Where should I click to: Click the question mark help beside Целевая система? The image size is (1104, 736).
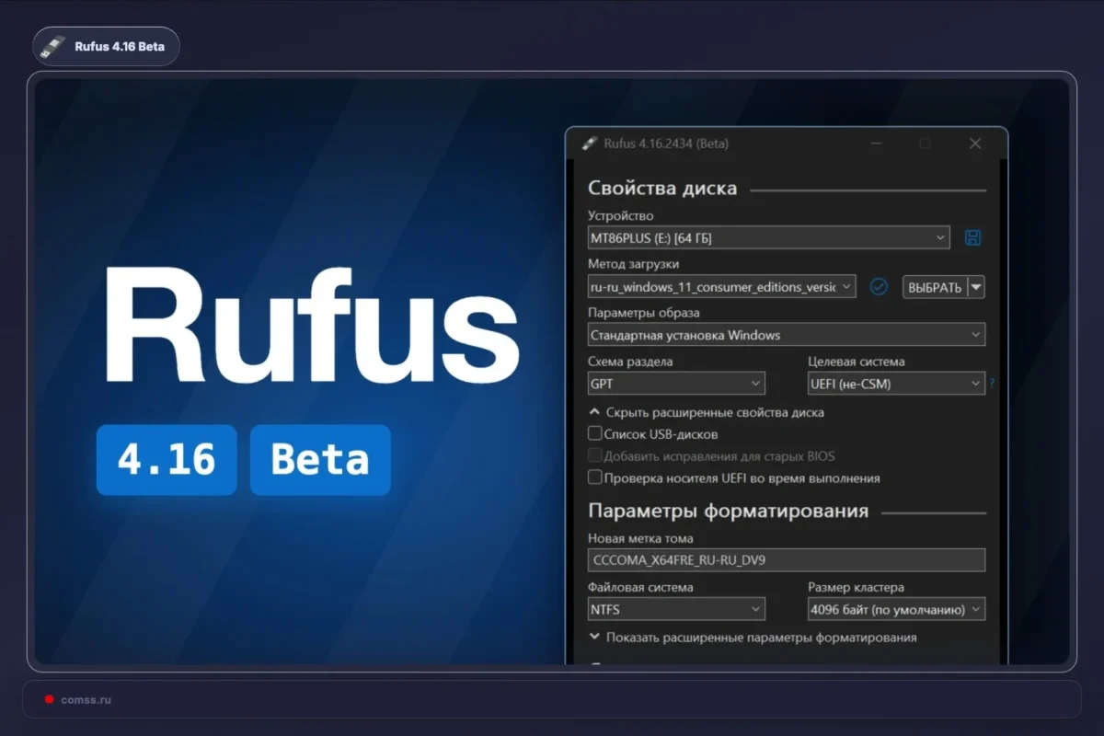pos(993,384)
